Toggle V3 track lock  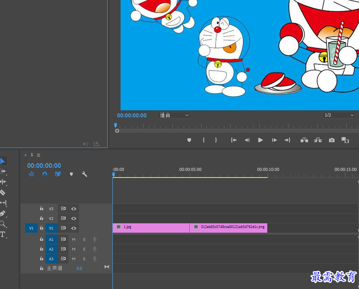[42, 209]
